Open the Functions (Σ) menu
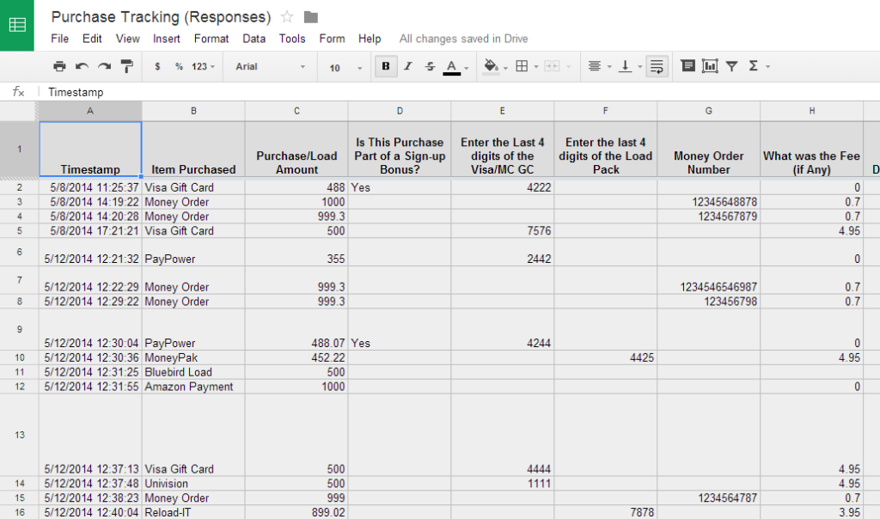Viewport: 880px width, 519px height. 753,65
